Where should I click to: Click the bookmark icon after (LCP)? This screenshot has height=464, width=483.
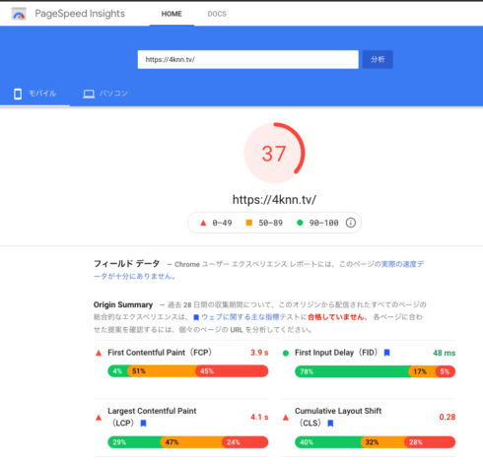click(x=143, y=424)
